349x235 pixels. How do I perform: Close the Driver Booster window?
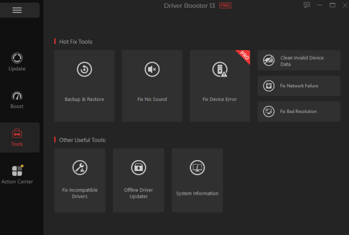coord(345,5)
